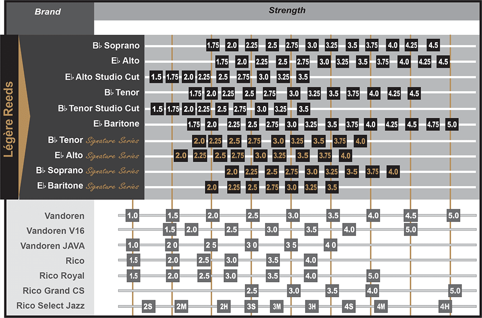
Task: Click the Strength column header
Action: coord(287,10)
